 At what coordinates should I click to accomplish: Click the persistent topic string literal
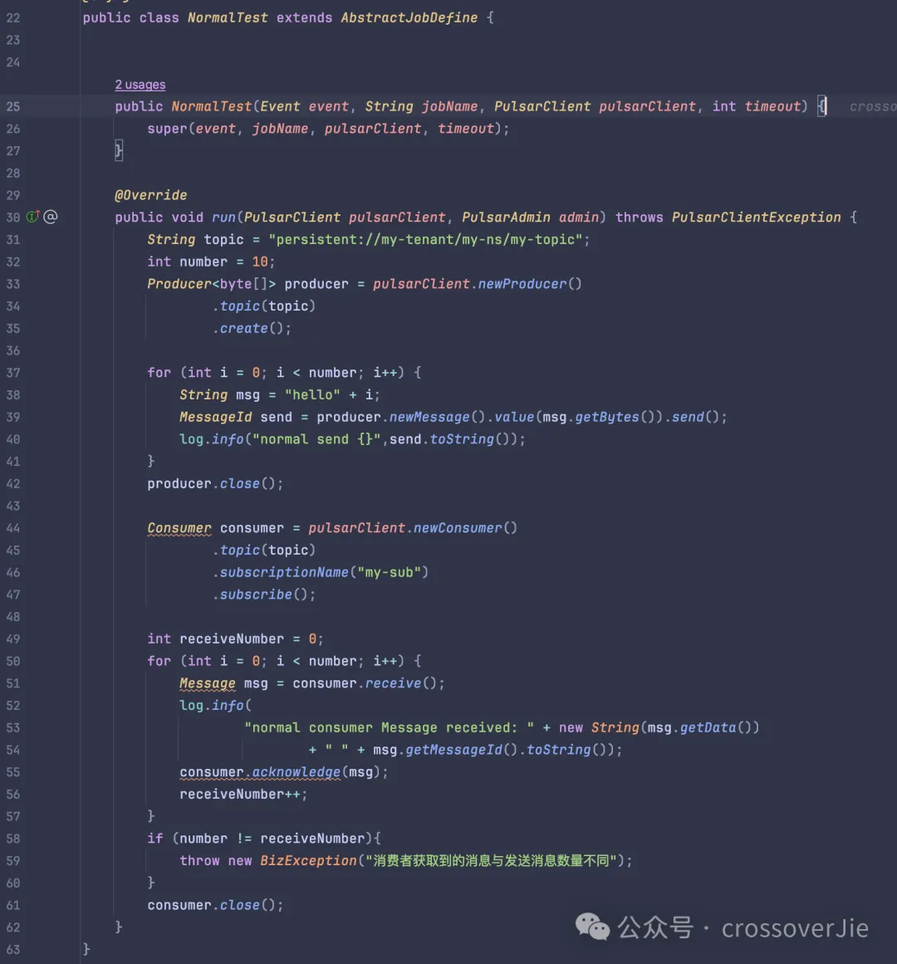429,239
